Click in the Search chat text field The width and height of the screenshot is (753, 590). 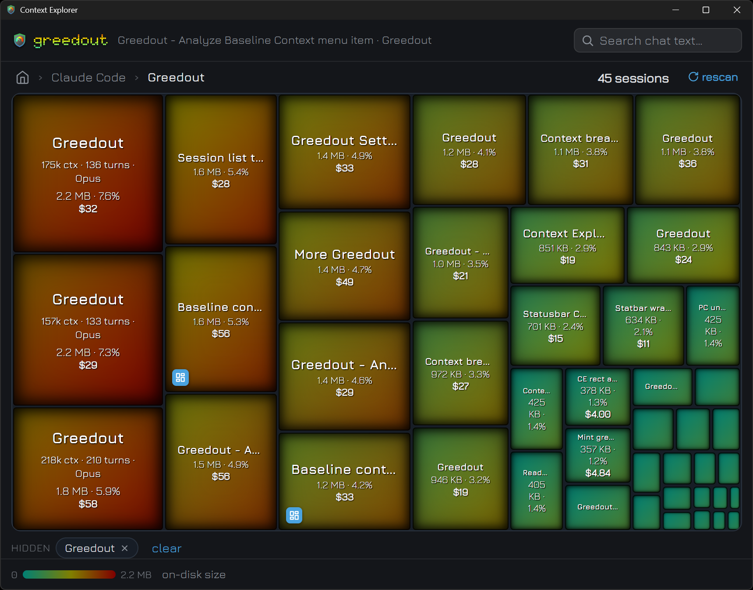[658, 41]
